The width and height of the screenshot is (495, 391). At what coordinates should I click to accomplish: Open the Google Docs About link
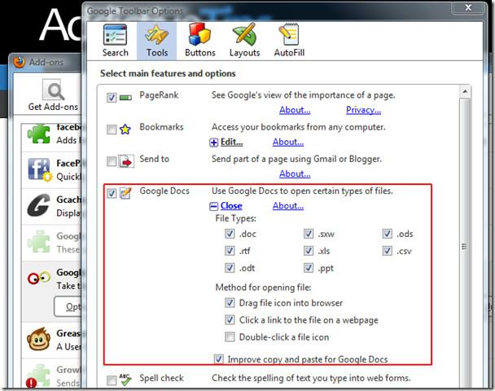pyautogui.click(x=288, y=206)
